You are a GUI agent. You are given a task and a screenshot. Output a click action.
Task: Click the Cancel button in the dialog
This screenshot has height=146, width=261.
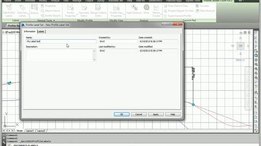(x=139, y=114)
